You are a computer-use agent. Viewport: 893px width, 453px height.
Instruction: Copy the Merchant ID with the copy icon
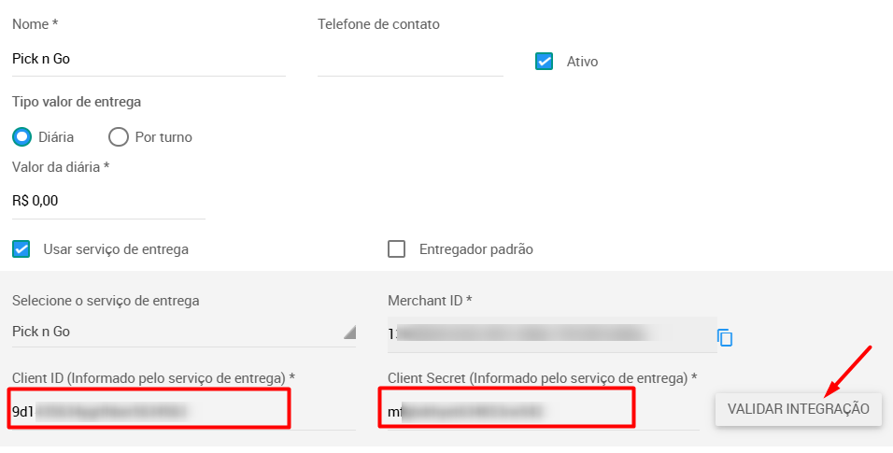click(x=725, y=337)
